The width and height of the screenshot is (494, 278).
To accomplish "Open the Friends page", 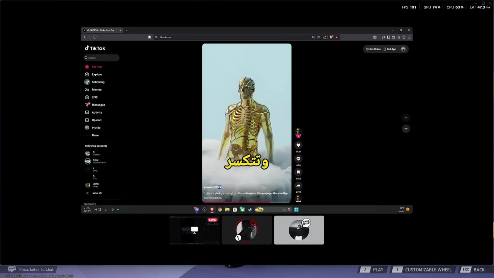I will [x=93, y=90].
